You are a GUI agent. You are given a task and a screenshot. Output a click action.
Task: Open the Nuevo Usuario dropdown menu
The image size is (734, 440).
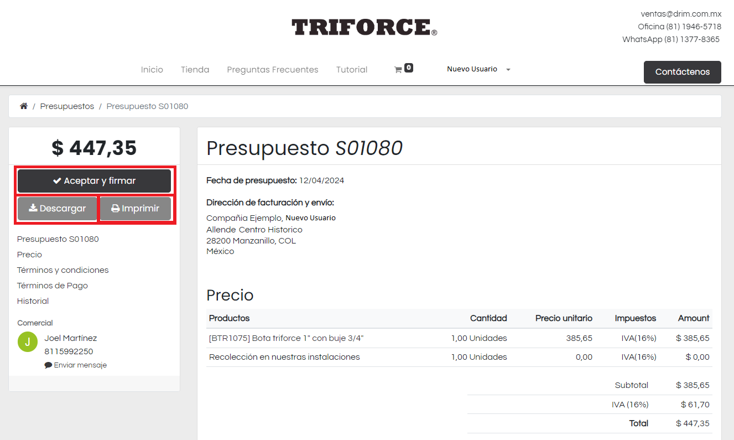coord(478,69)
